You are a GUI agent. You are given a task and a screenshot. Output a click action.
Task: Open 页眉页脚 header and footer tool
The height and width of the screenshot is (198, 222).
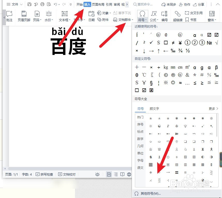pyautogui.click(x=24, y=16)
